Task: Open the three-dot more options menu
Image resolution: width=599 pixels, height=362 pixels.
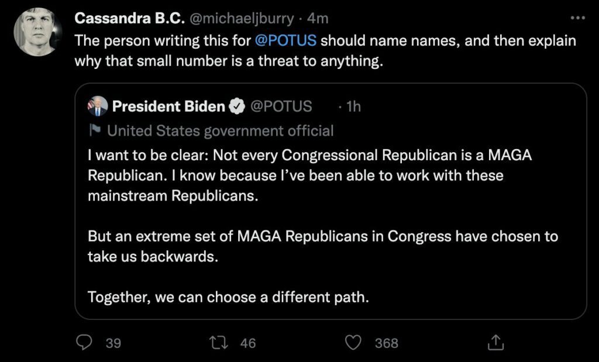Action: (x=577, y=18)
